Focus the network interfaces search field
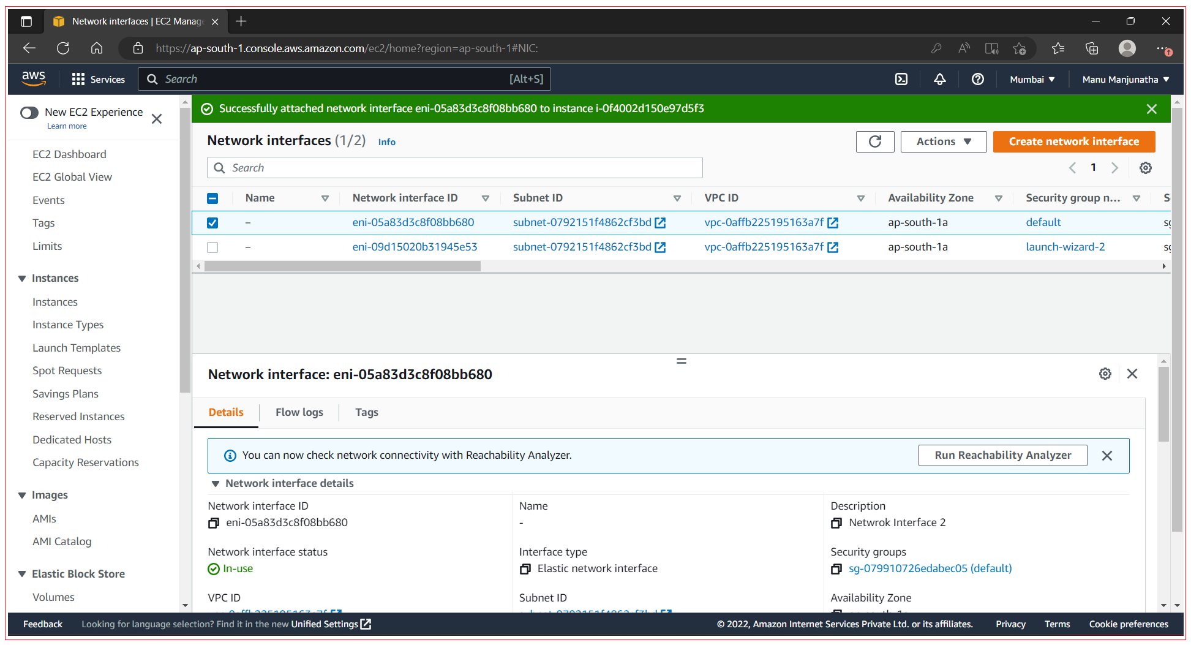This screenshot has width=1191, height=645. (x=455, y=168)
